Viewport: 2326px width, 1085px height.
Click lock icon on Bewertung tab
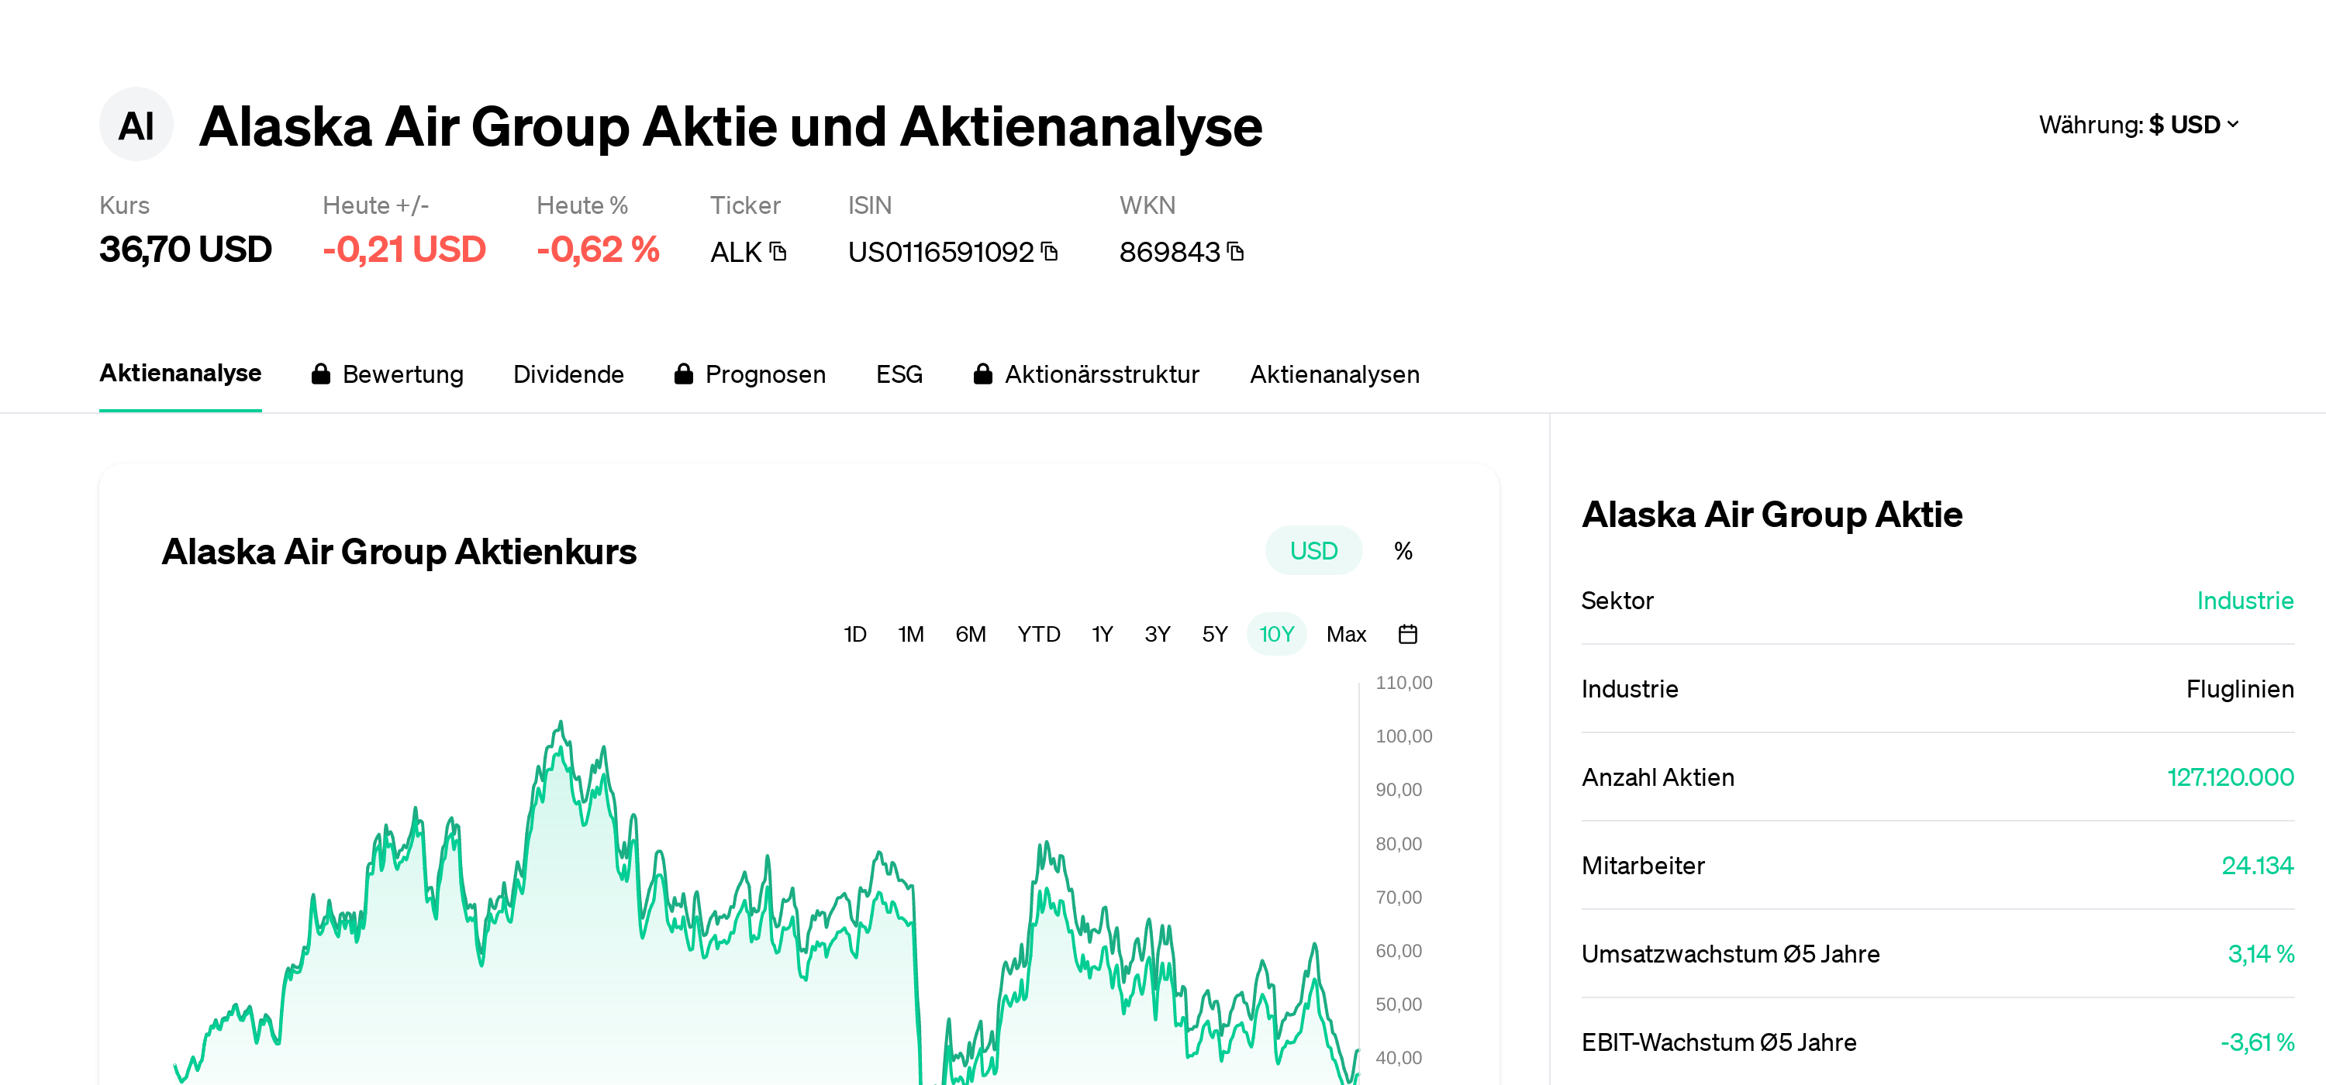(x=320, y=374)
